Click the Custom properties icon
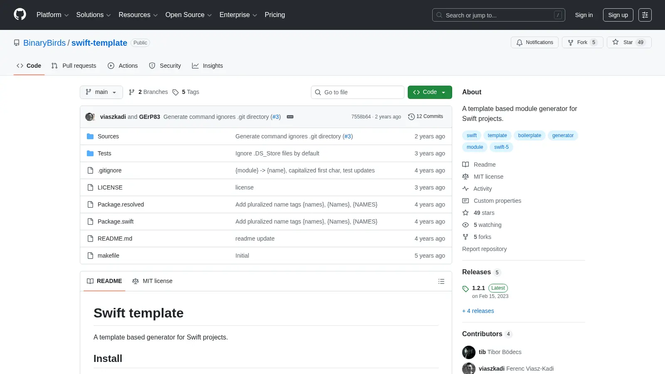 465,201
